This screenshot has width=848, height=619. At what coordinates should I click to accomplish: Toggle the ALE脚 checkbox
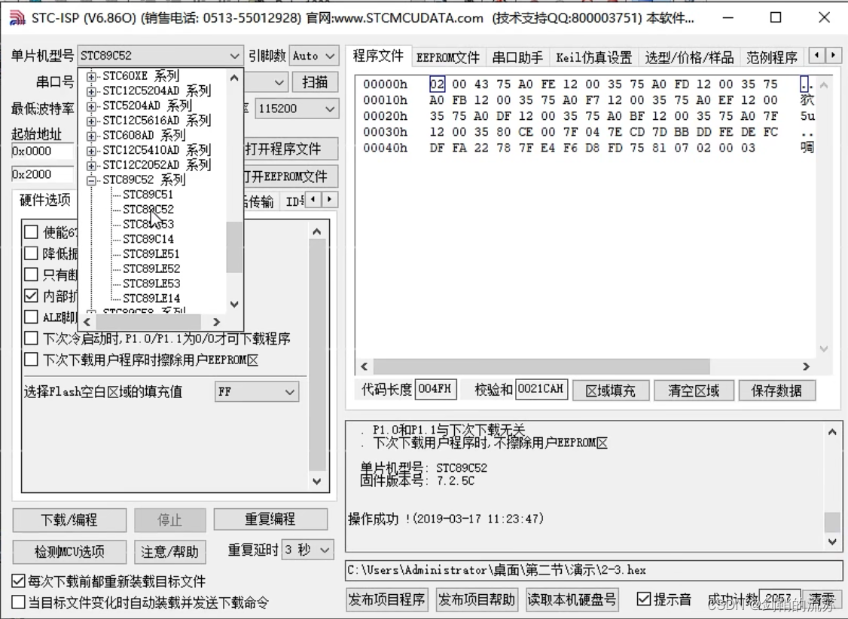[31, 317]
